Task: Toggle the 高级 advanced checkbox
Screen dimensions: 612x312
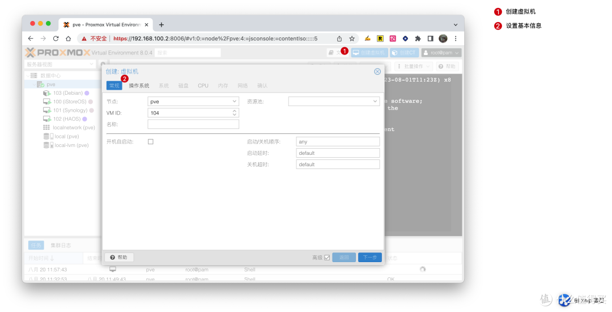Action: (327, 258)
